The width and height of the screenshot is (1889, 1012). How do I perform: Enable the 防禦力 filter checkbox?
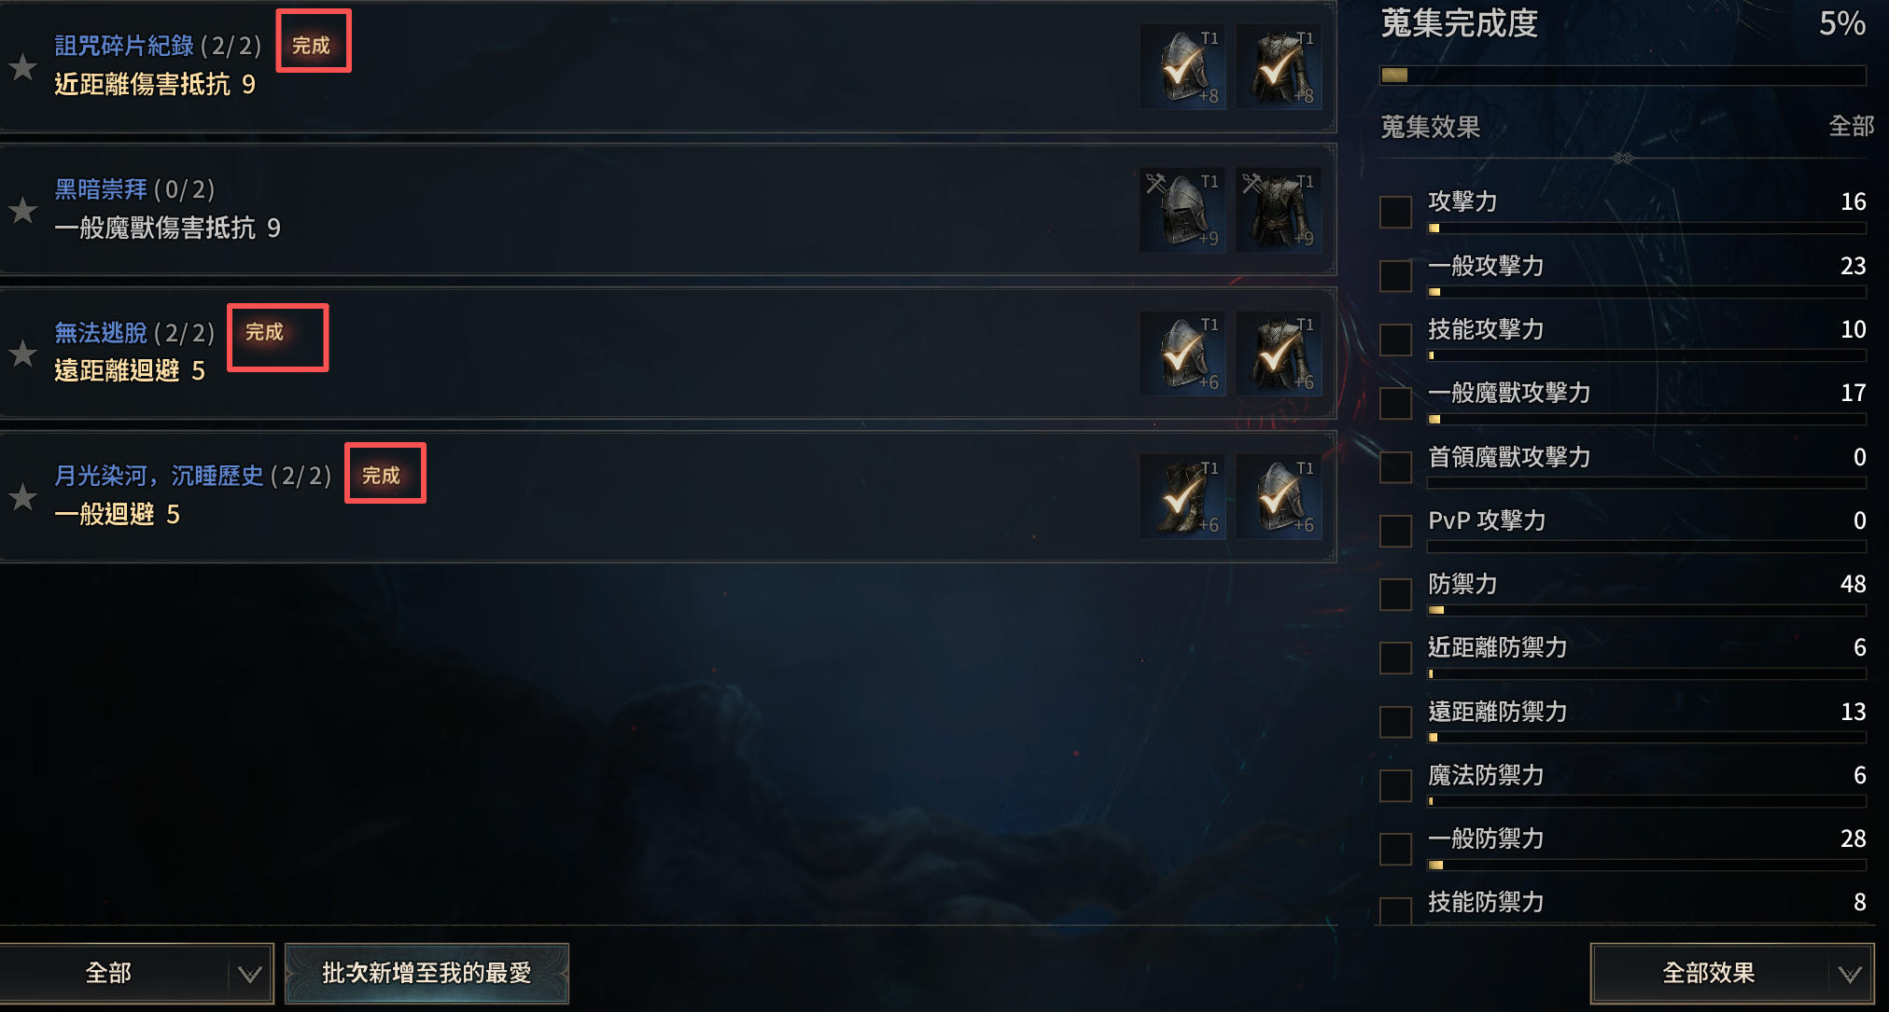1395,594
